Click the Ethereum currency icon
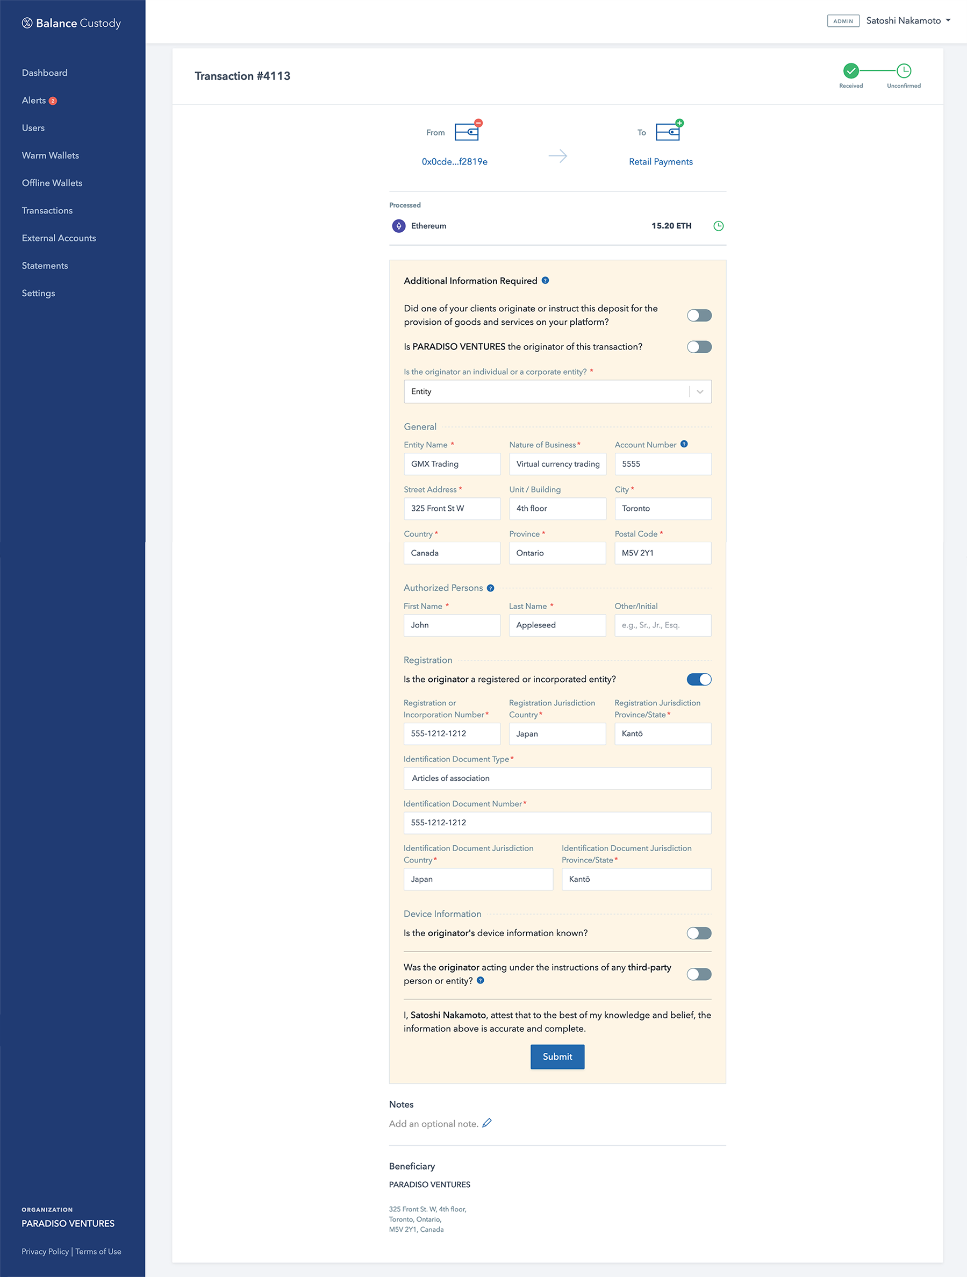967x1277 pixels. [x=399, y=226]
